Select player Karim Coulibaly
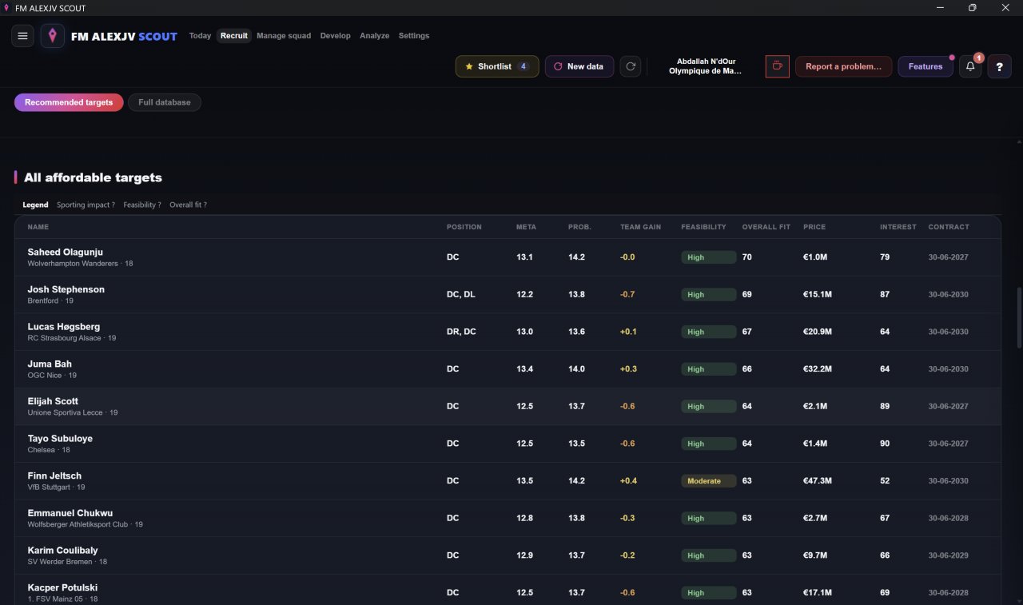This screenshot has height=605, width=1023. pyautogui.click(x=508, y=555)
